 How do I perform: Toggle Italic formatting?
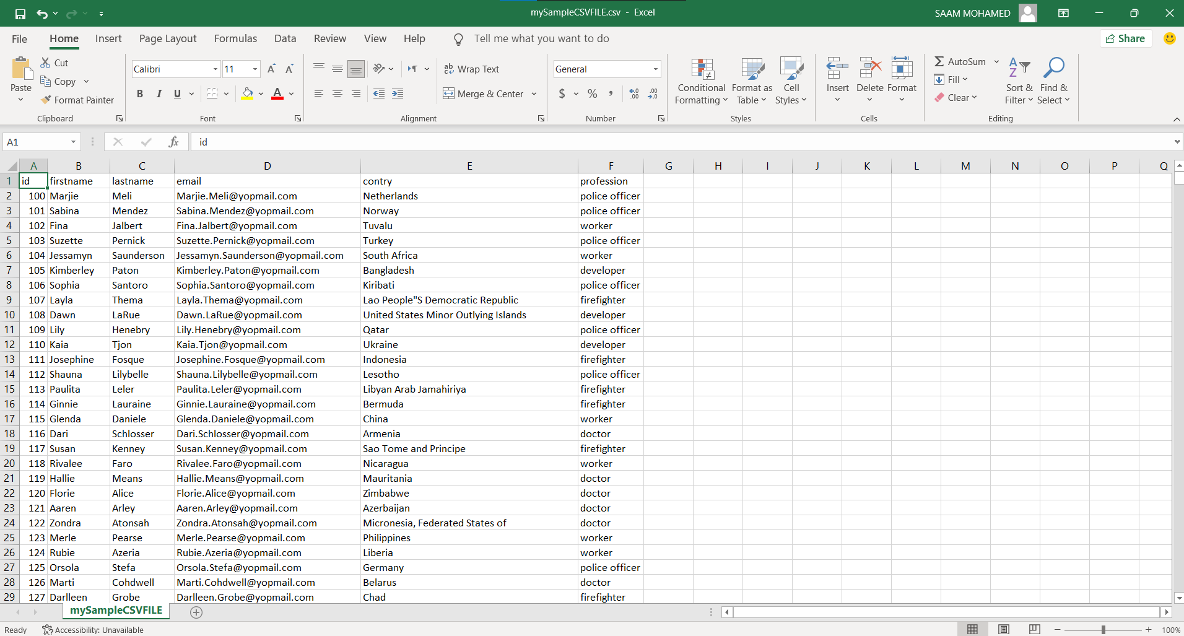coord(159,94)
